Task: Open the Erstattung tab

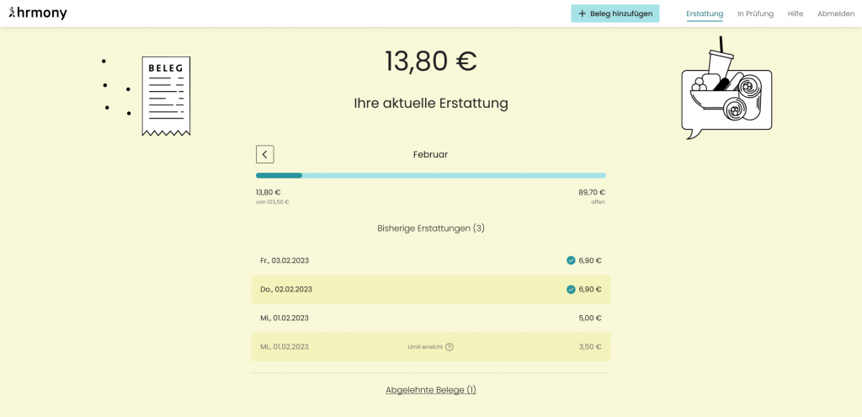Action: pos(705,13)
